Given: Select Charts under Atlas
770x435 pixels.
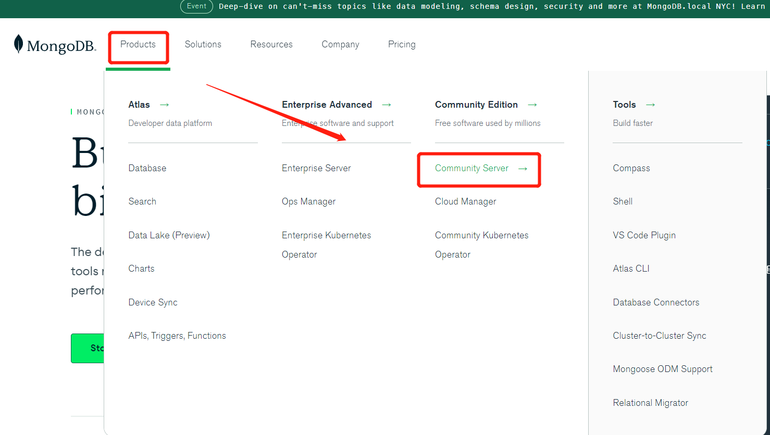Looking at the screenshot, I should point(141,268).
